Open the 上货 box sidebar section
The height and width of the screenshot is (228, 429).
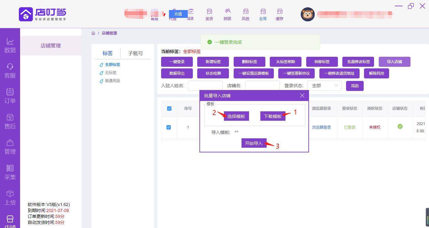pyautogui.click(x=10, y=198)
